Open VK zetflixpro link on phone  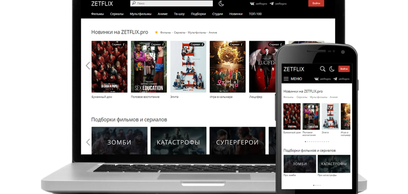pos(322,79)
